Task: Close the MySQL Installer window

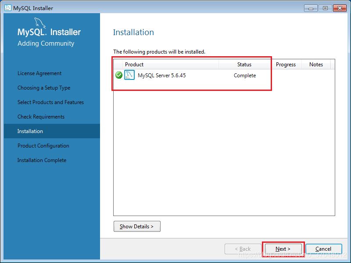Action: coord(340,8)
